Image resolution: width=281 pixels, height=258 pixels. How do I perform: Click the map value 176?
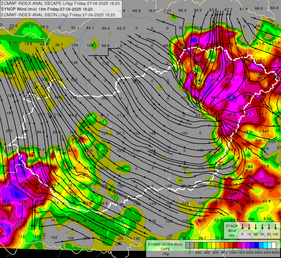point(201,168)
